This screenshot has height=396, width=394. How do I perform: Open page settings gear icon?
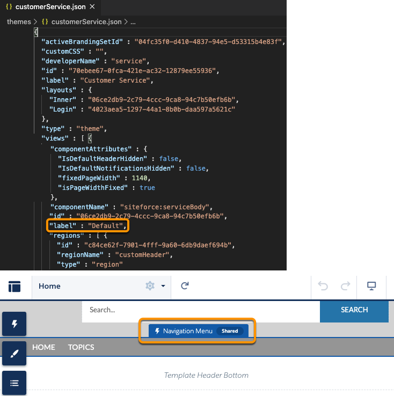pyautogui.click(x=150, y=286)
